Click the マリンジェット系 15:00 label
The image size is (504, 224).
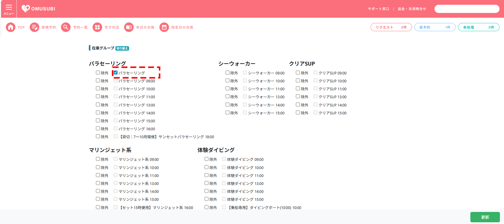tap(138, 199)
